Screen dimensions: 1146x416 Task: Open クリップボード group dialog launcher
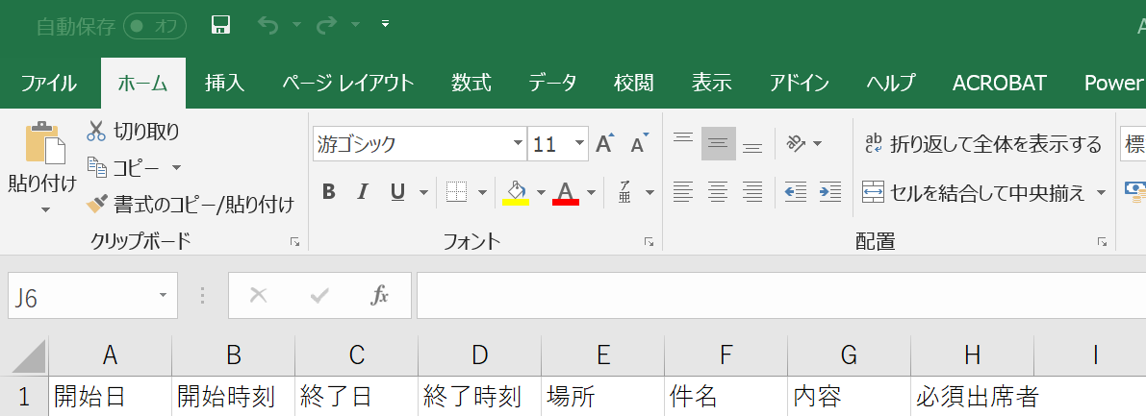[295, 241]
